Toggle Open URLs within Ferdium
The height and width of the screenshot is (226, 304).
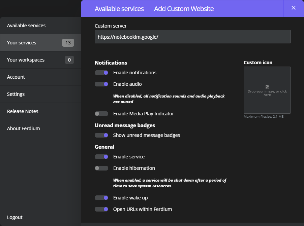coord(101,209)
